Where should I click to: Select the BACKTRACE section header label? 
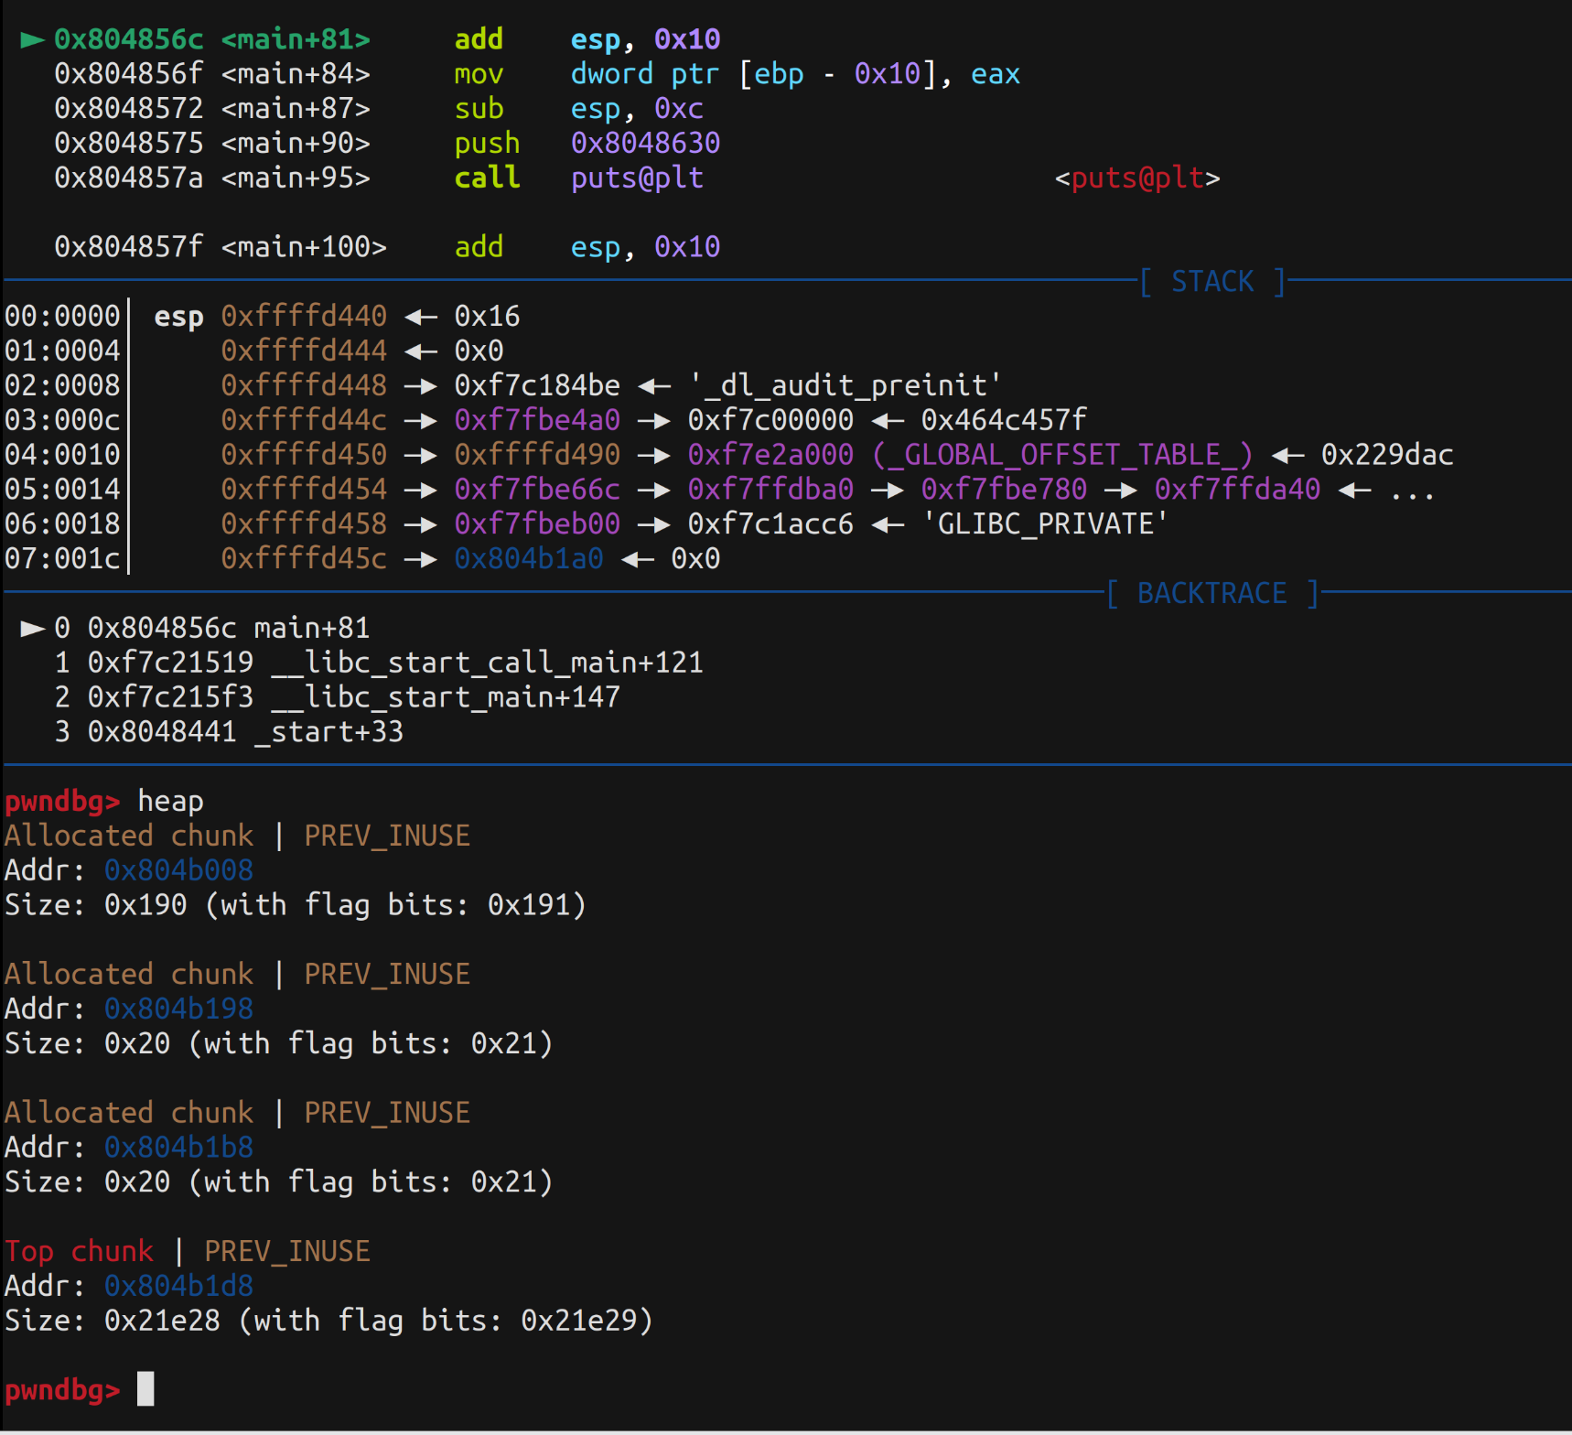click(1211, 593)
